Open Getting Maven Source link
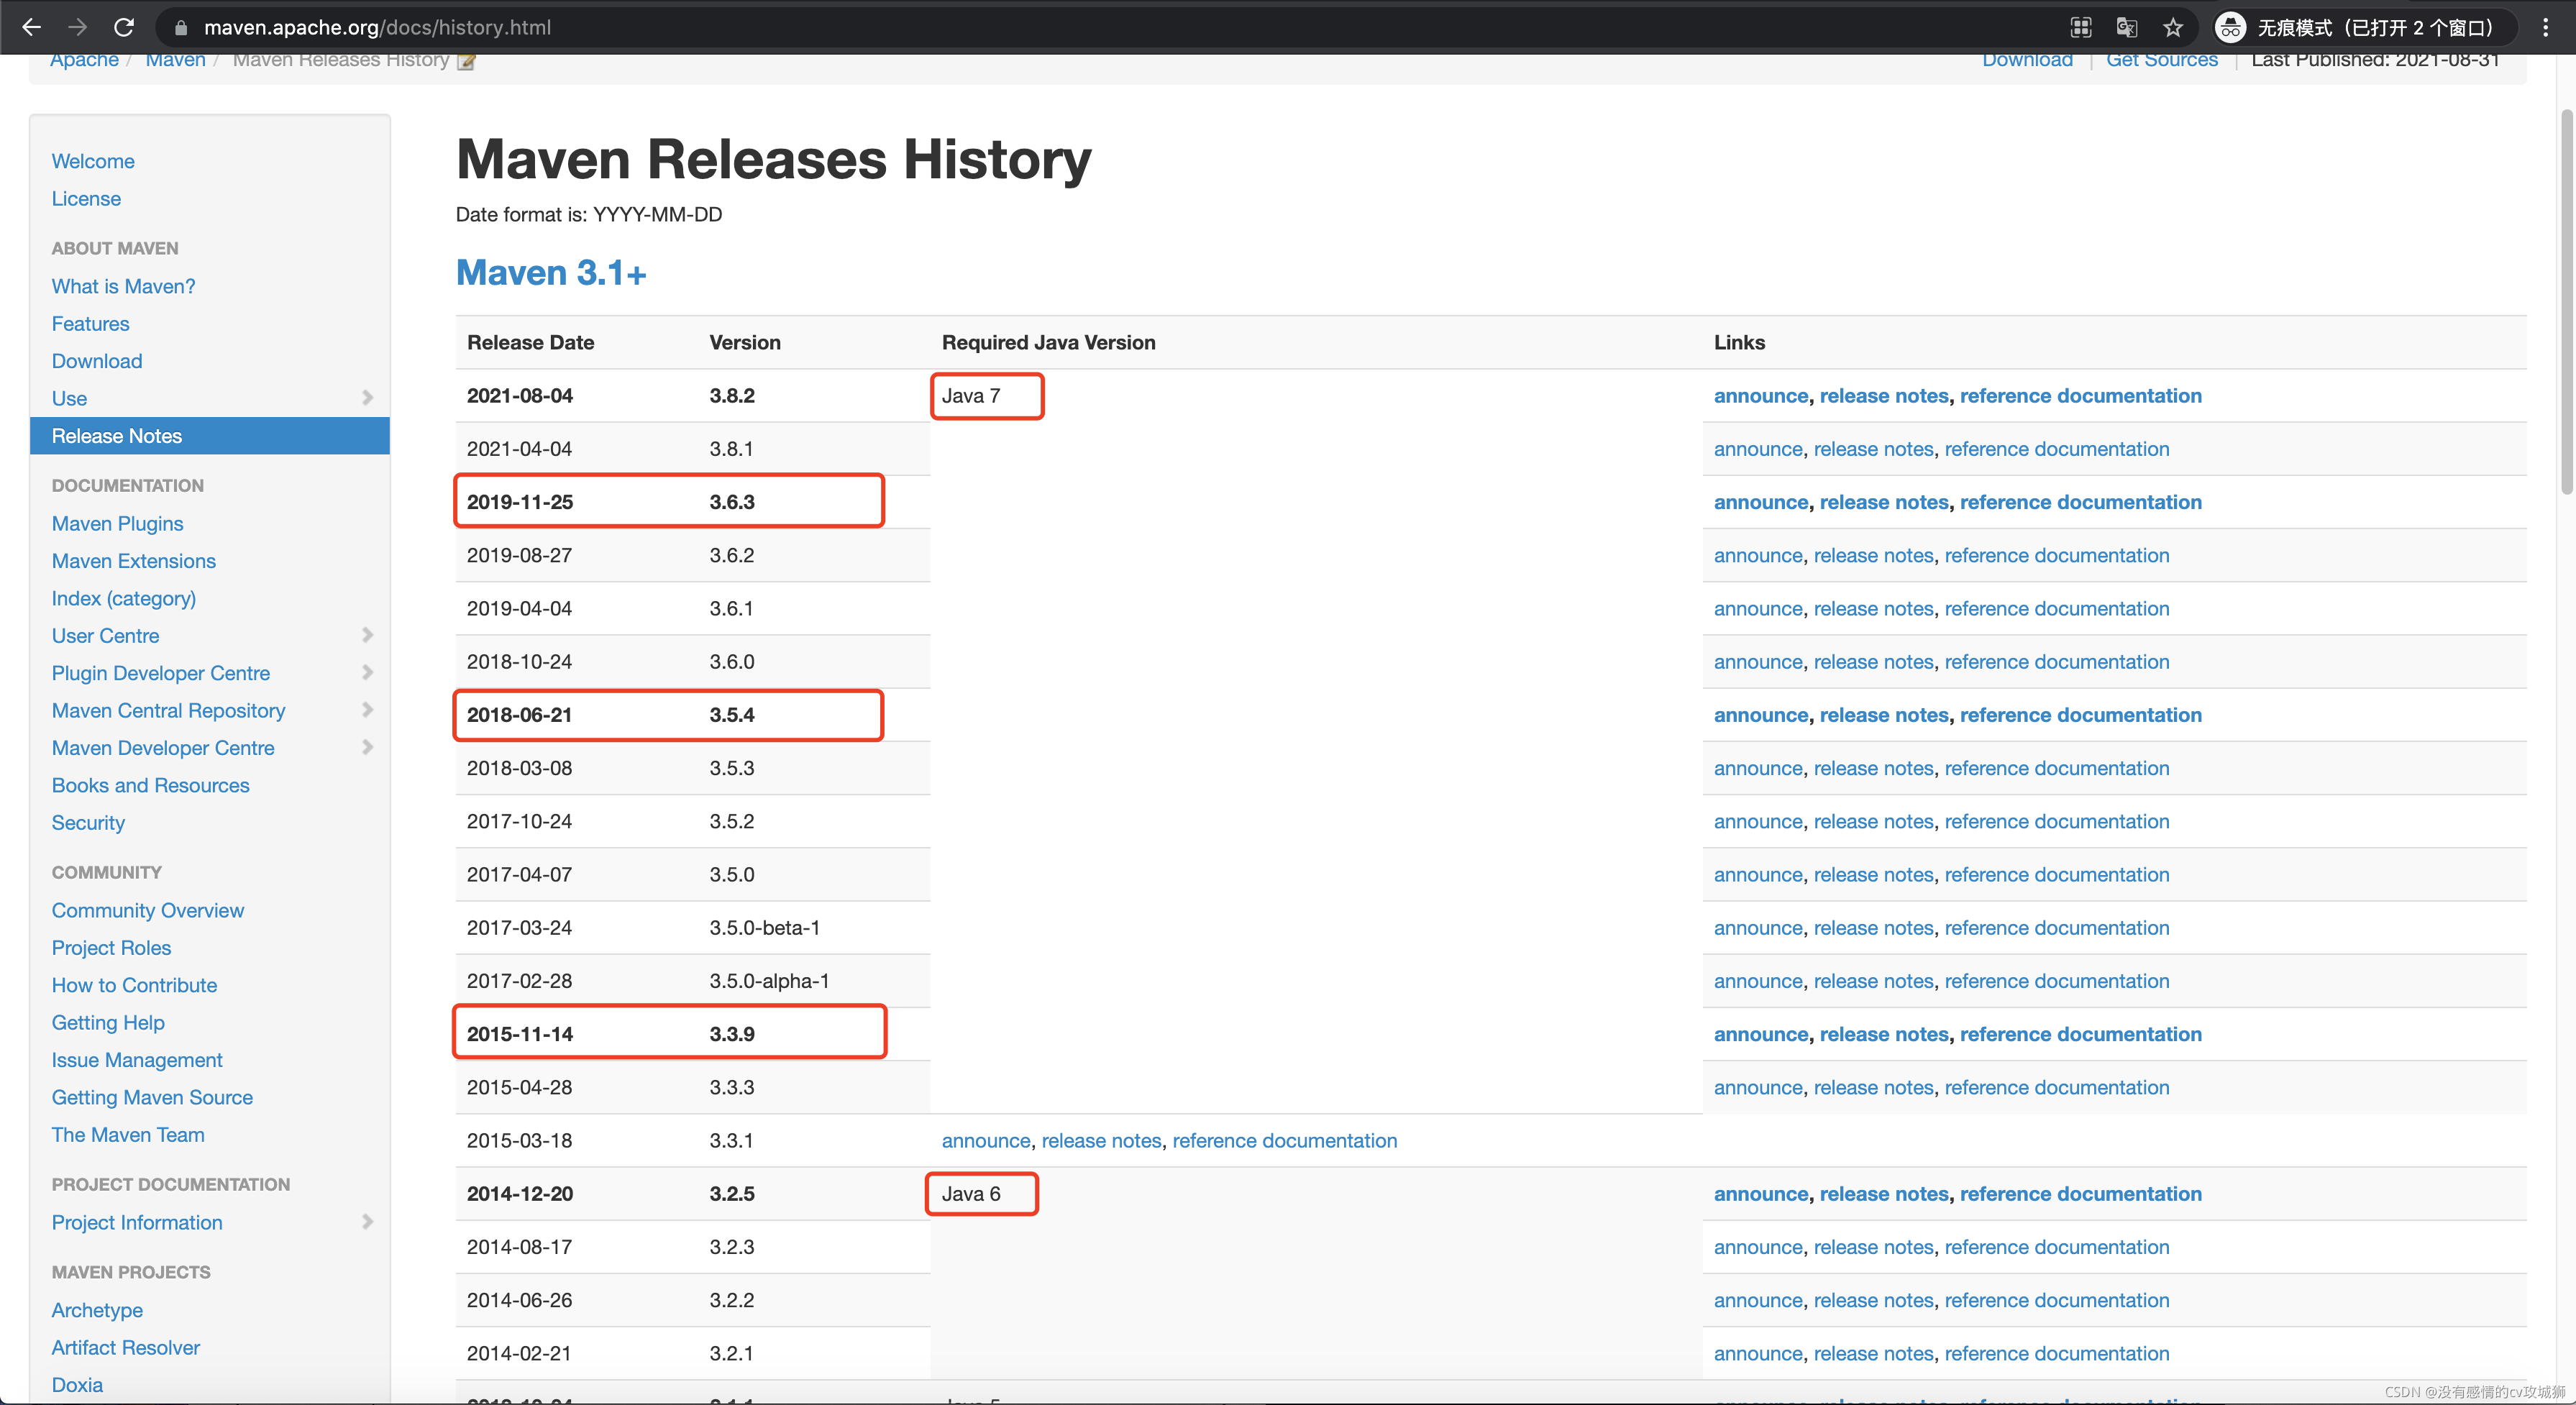Screen dimensions: 2576x1405 point(152,1097)
